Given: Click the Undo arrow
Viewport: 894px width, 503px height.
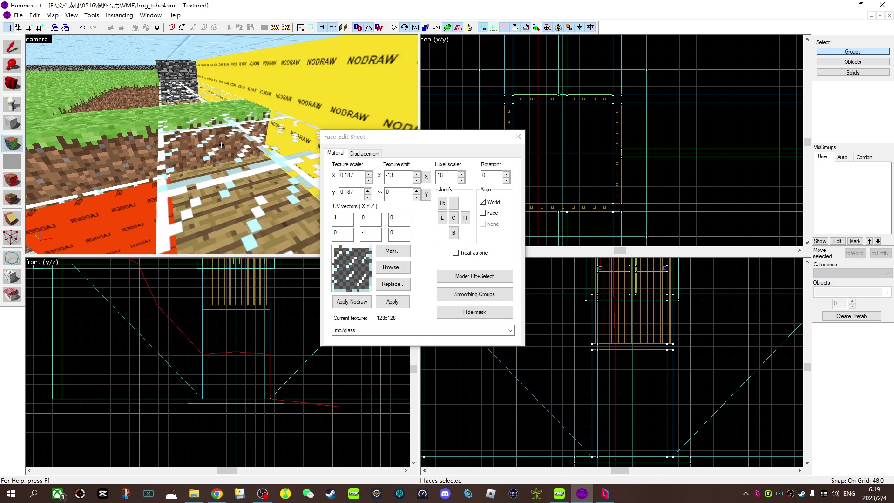Looking at the screenshot, I should tap(82, 27).
